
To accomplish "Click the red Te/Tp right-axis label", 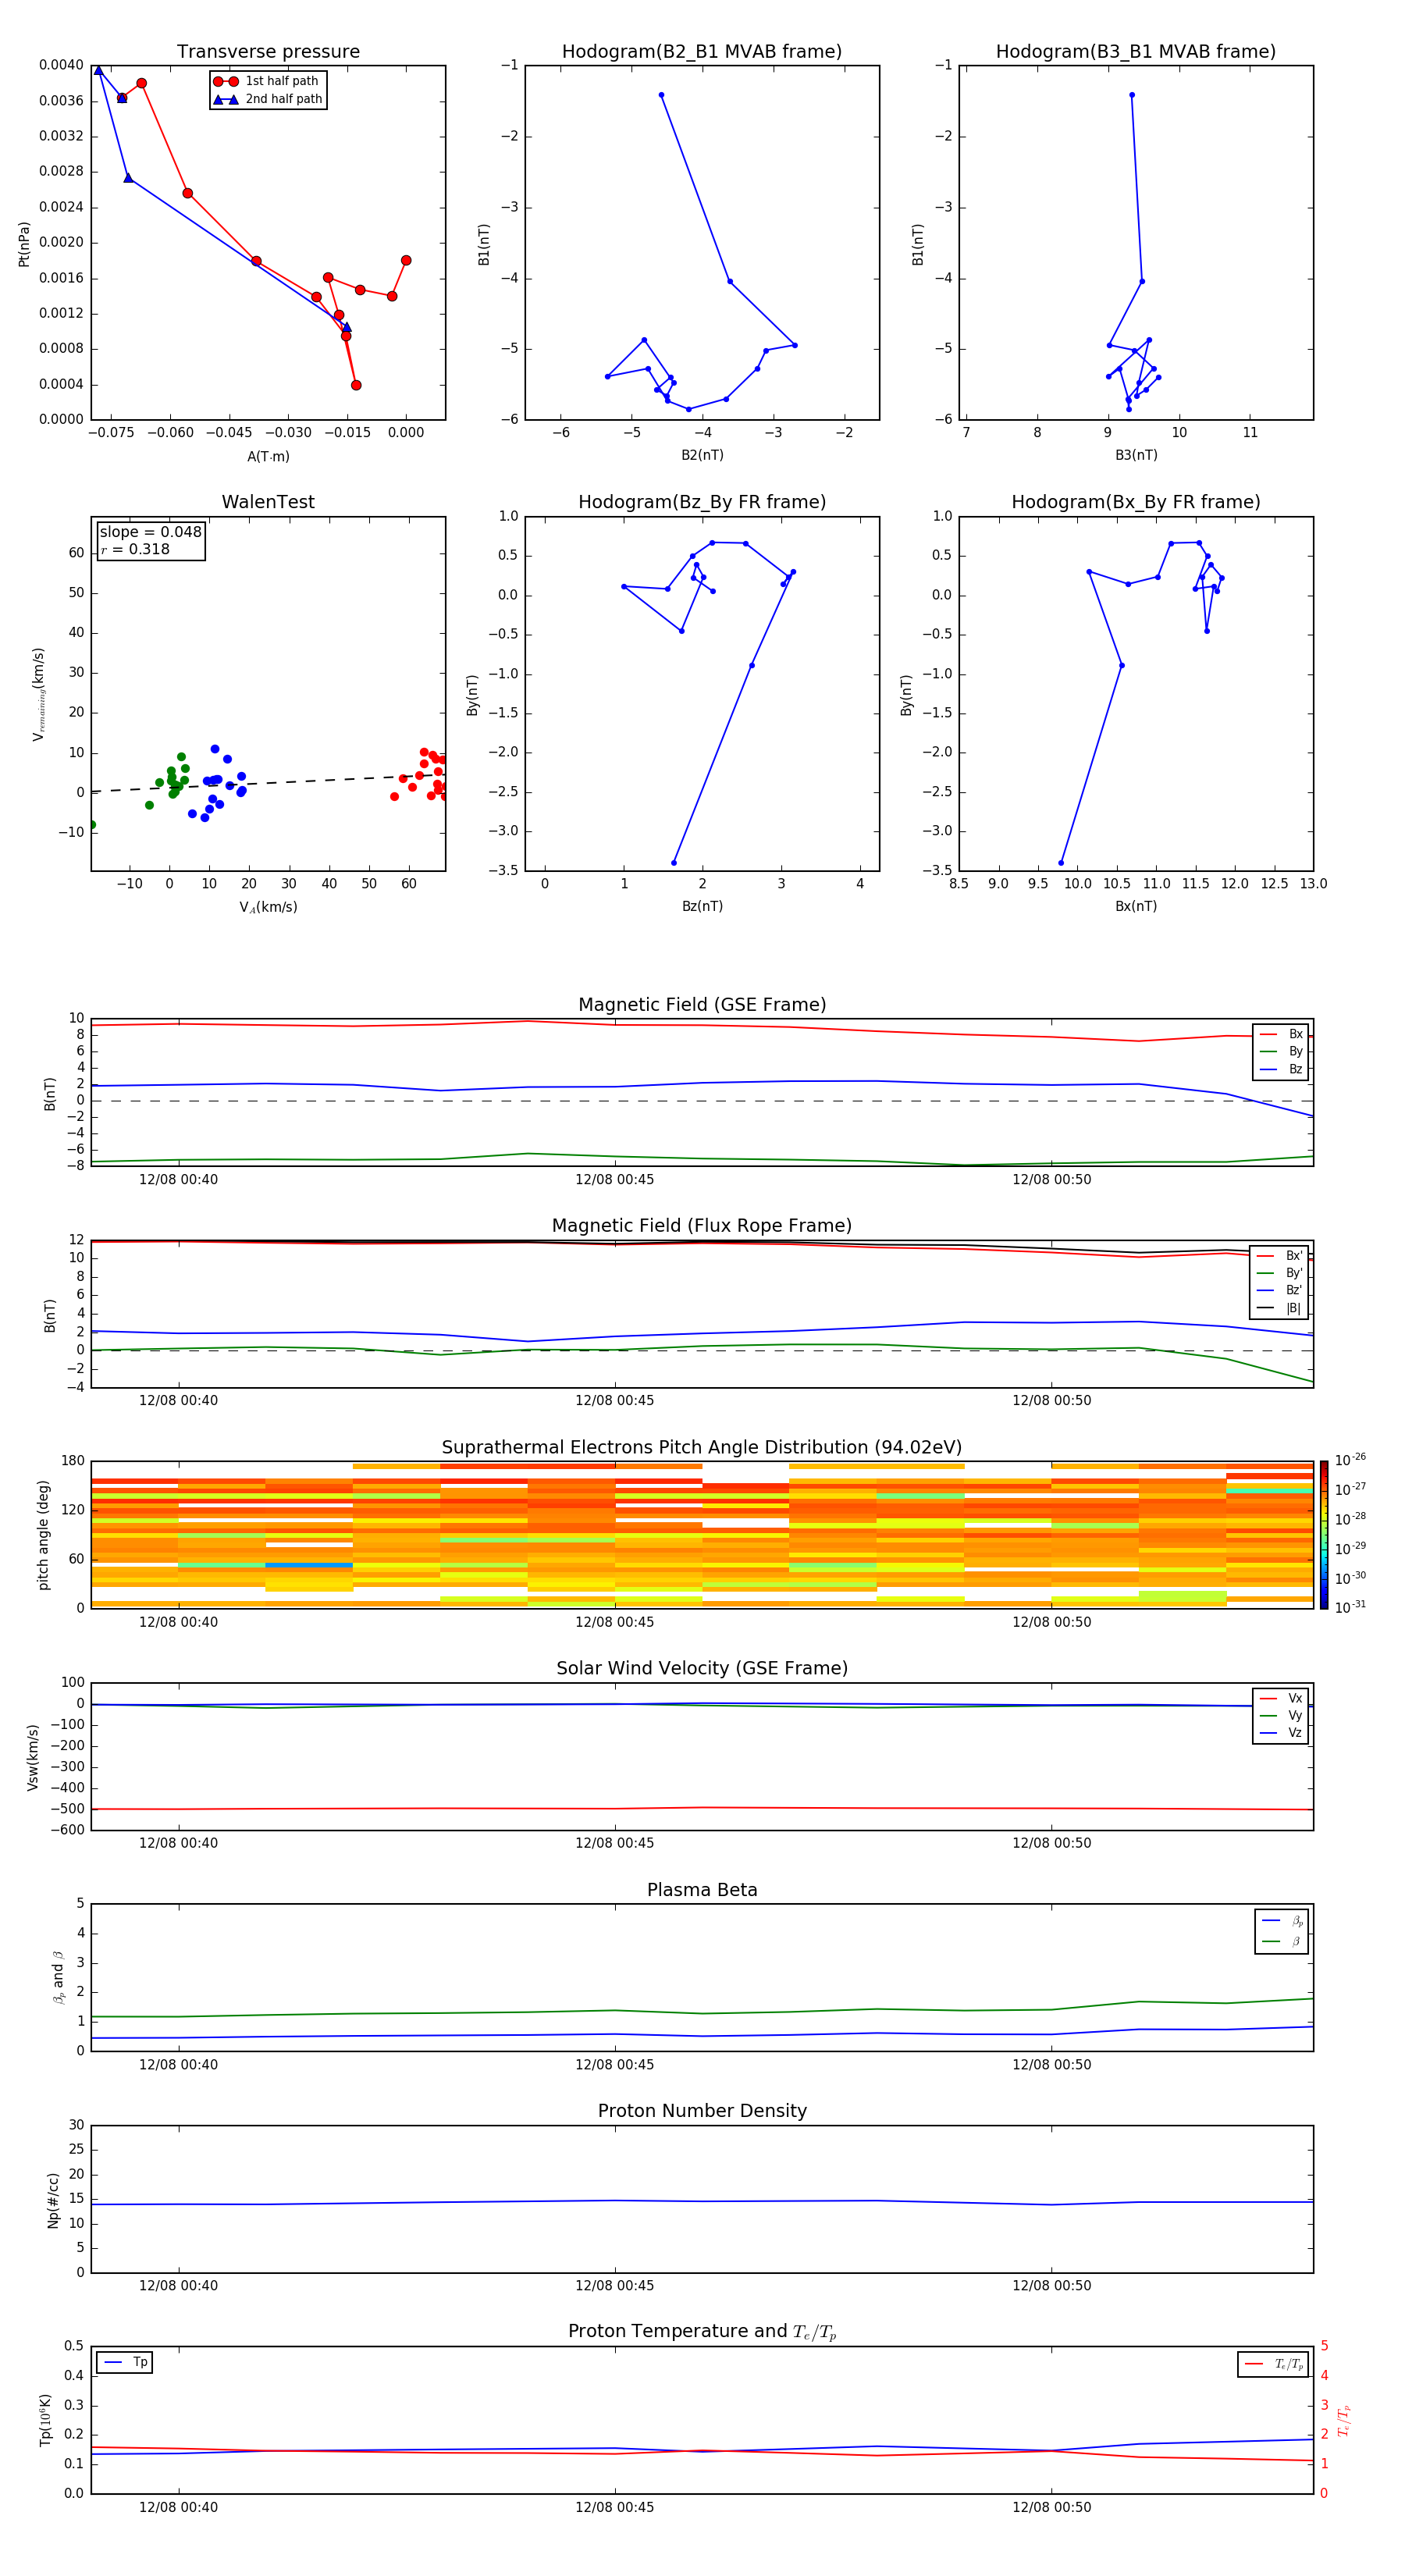I will click(x=1343, y=2420).
